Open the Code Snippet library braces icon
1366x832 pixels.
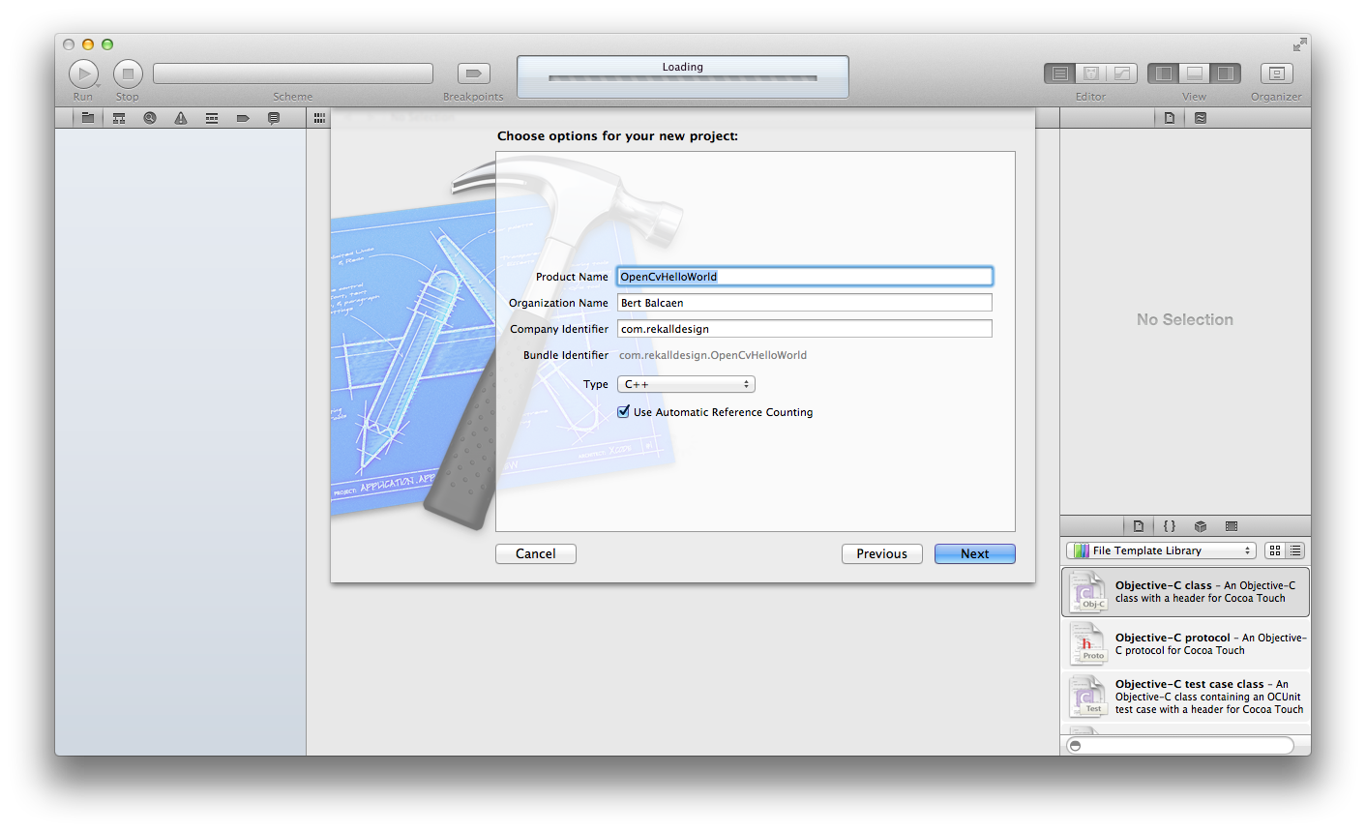point(1170,526)
